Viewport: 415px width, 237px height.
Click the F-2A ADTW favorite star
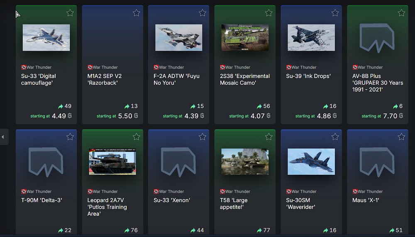[x=203, y=13]
